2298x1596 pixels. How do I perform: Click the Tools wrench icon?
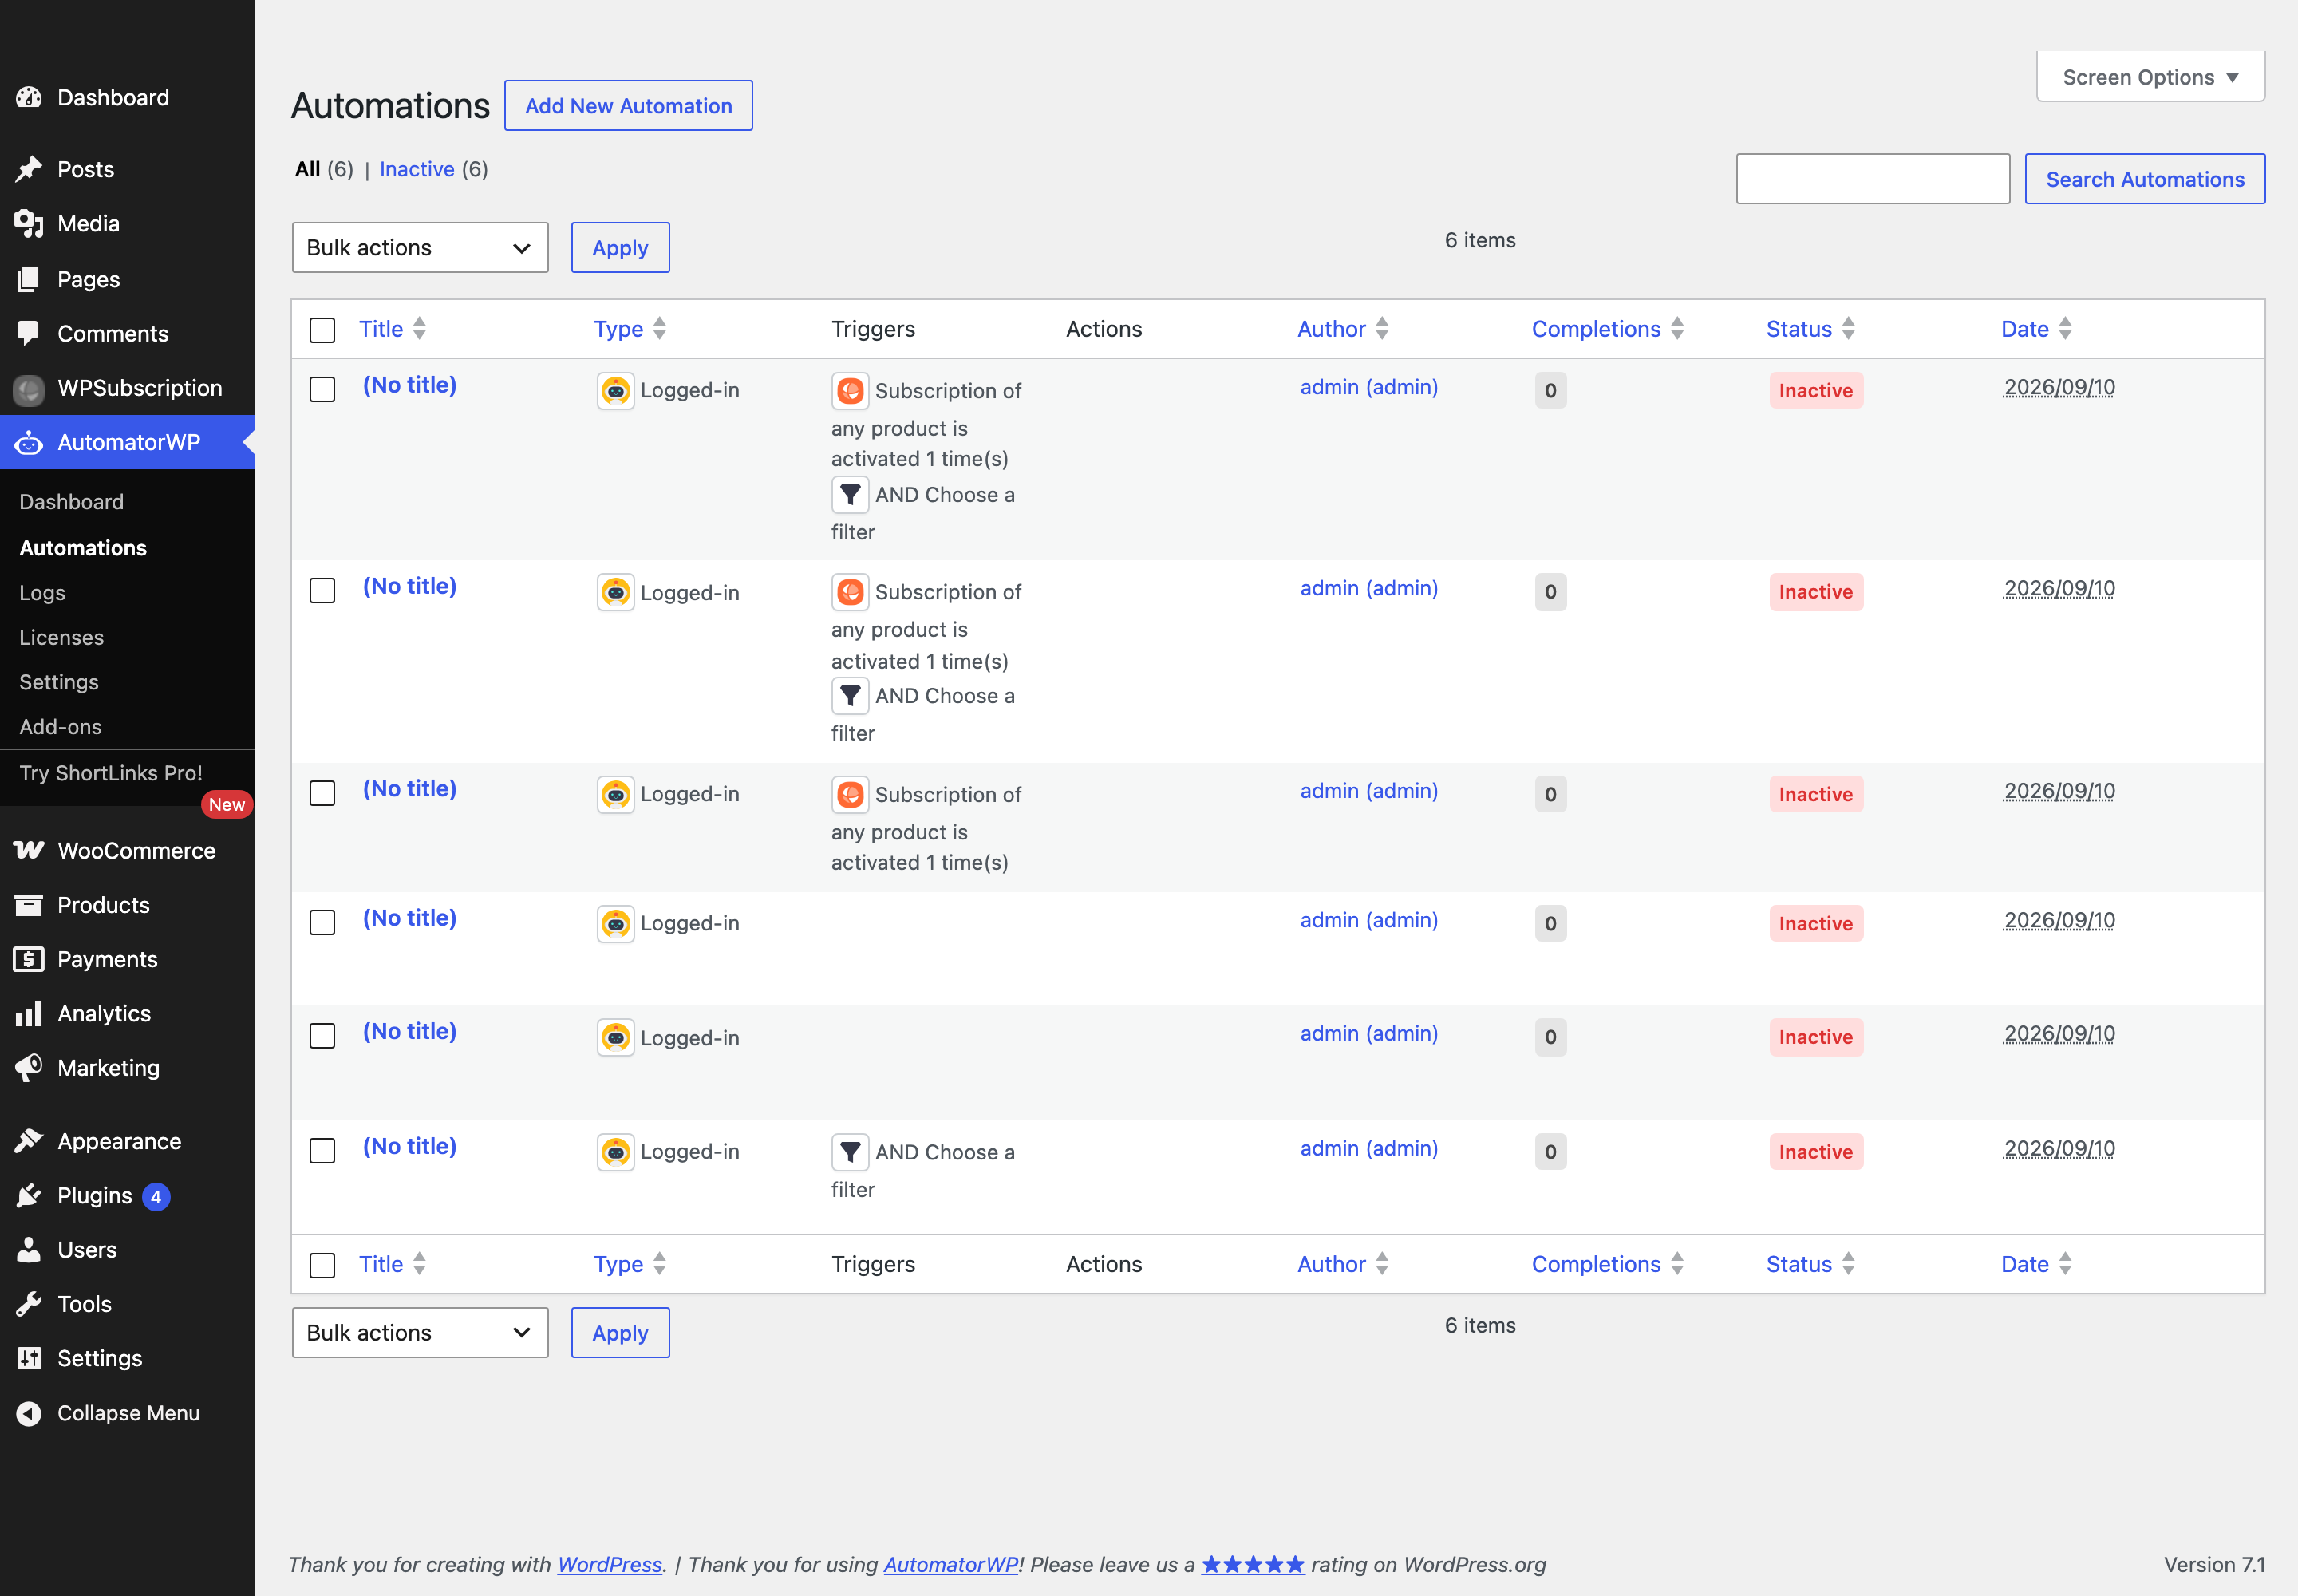(x=29, y=1304)
